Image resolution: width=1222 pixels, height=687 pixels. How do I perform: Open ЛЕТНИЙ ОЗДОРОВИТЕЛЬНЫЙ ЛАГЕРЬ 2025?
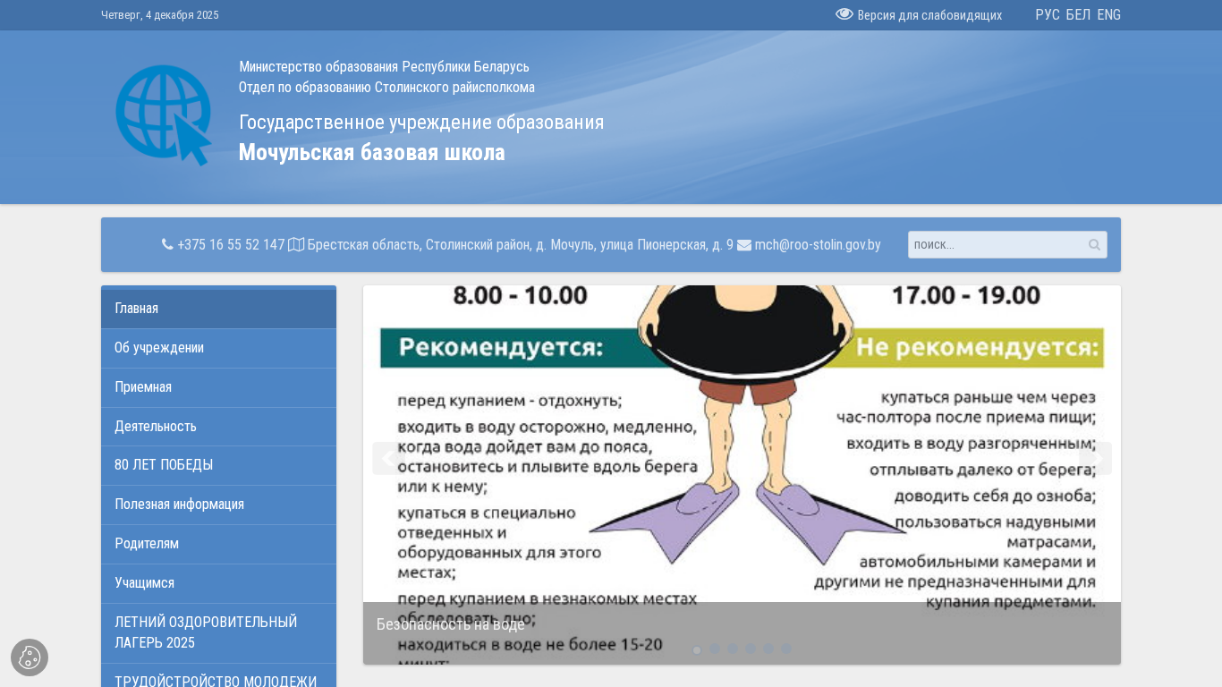click(x=218, y=632)
